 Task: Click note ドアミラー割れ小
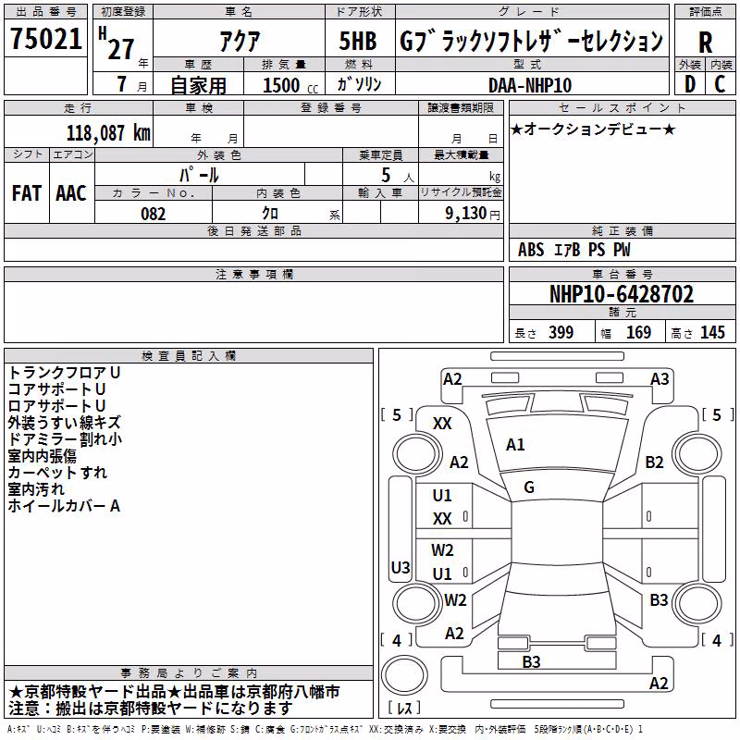pyautogui.click(x=65, y=438)
